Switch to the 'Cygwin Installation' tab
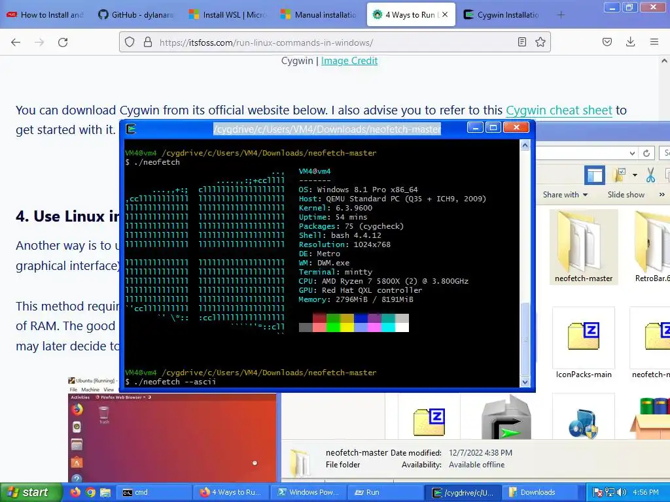 point(502,15)
